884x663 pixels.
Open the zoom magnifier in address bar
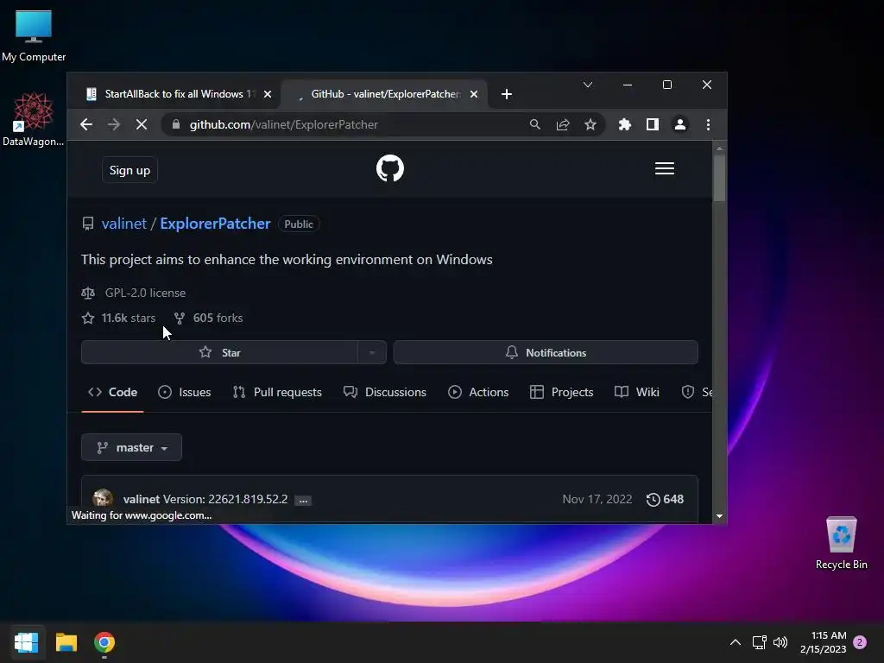535,124
